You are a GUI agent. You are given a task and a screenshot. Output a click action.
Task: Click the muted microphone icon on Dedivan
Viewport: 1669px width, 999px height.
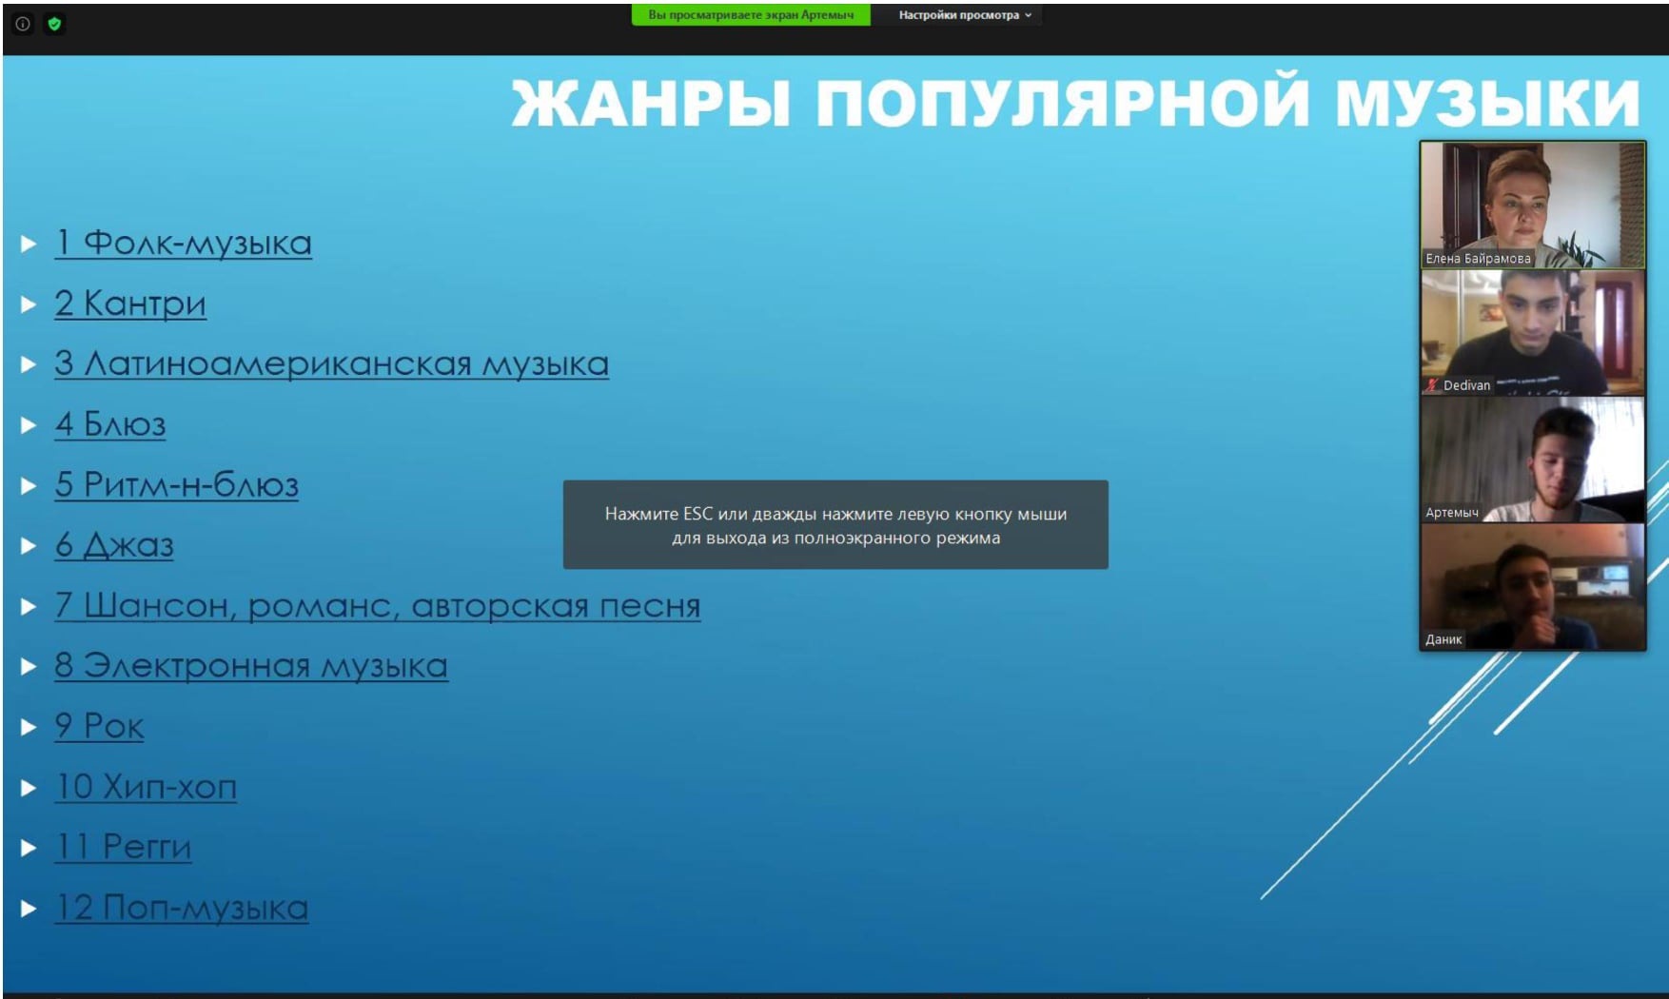coord(1431,385)
